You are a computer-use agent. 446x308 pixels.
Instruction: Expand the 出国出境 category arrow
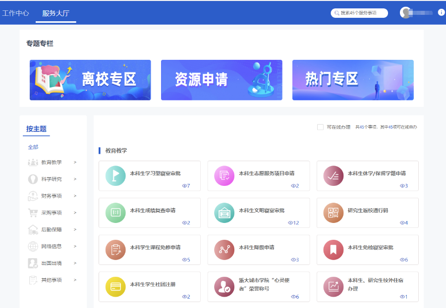[75, 263]
